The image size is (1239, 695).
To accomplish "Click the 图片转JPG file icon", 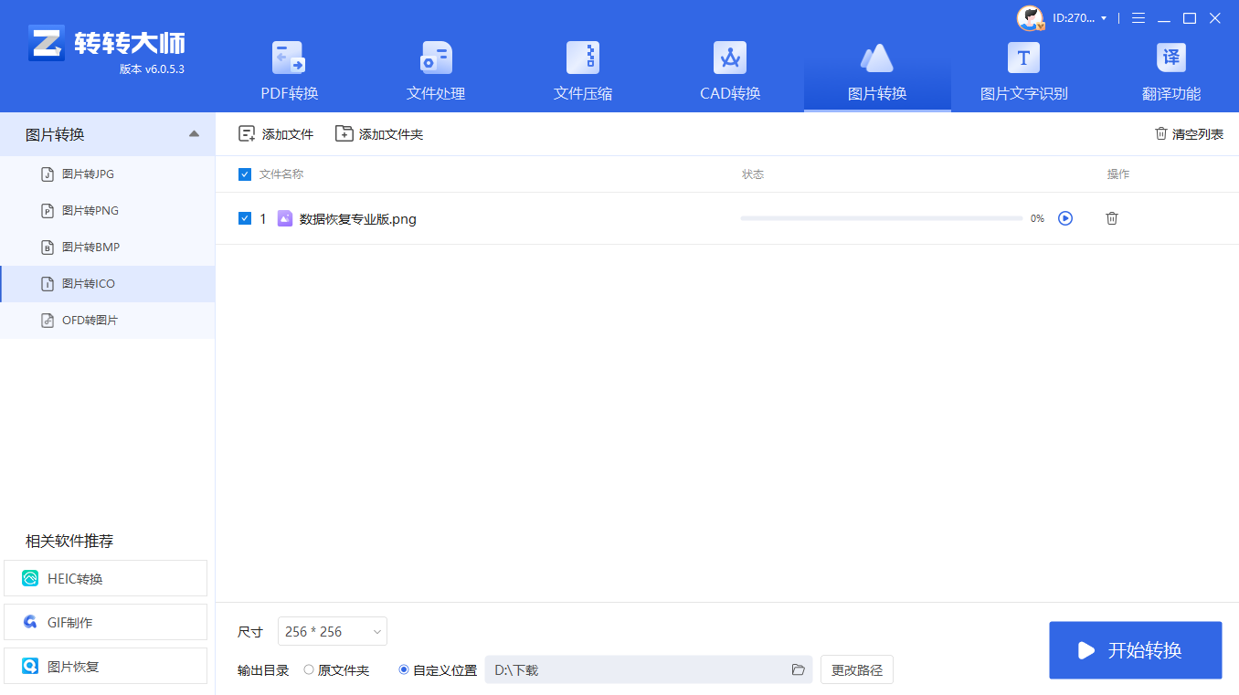I will (x=48, y=174).
